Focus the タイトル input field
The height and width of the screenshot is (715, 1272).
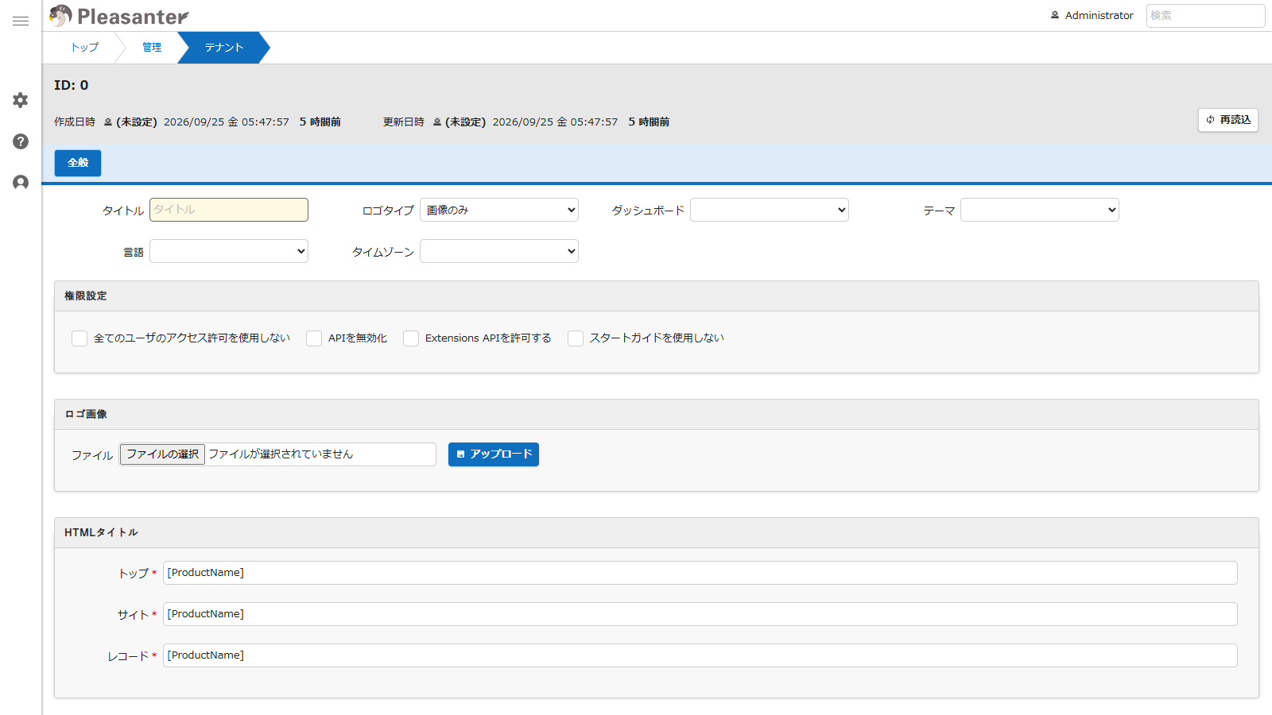pyautogui.click(x=229, y=210)
